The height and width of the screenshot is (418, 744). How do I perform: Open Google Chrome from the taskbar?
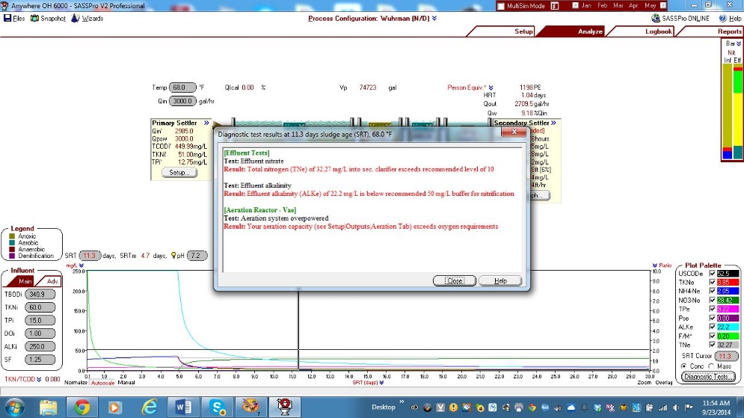pyautogui.click(x=82, y=407)
